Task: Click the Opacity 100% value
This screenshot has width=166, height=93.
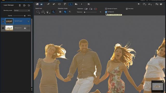Action: [x=29, y=16]
